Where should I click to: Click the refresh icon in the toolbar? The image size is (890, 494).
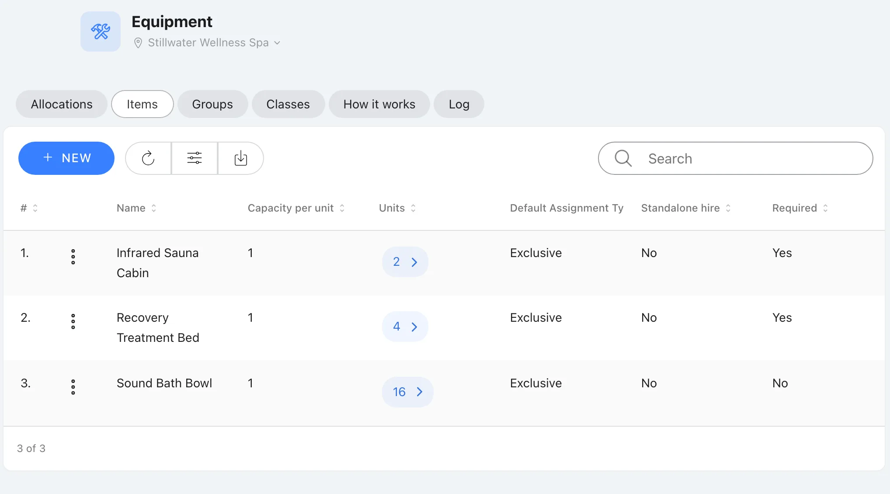148,158
